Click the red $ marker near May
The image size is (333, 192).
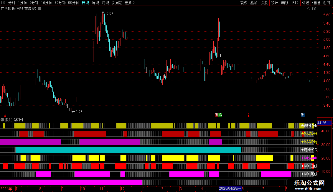pos(248,115)
